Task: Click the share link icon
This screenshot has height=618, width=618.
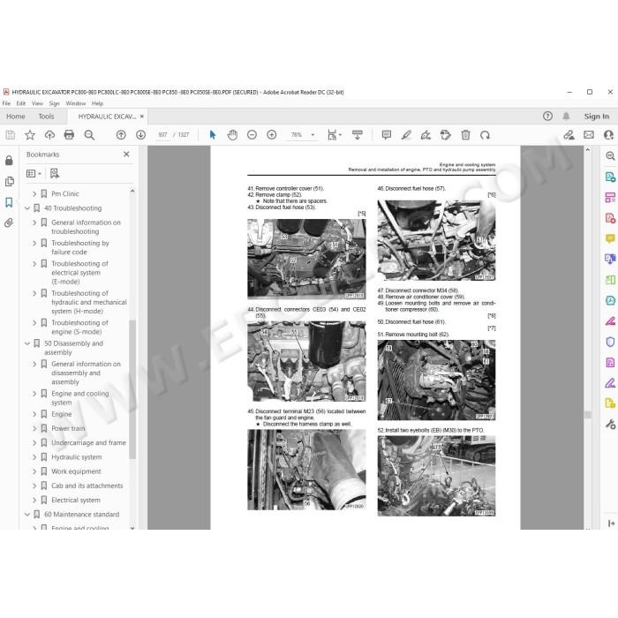Action: tap(569, 135)
